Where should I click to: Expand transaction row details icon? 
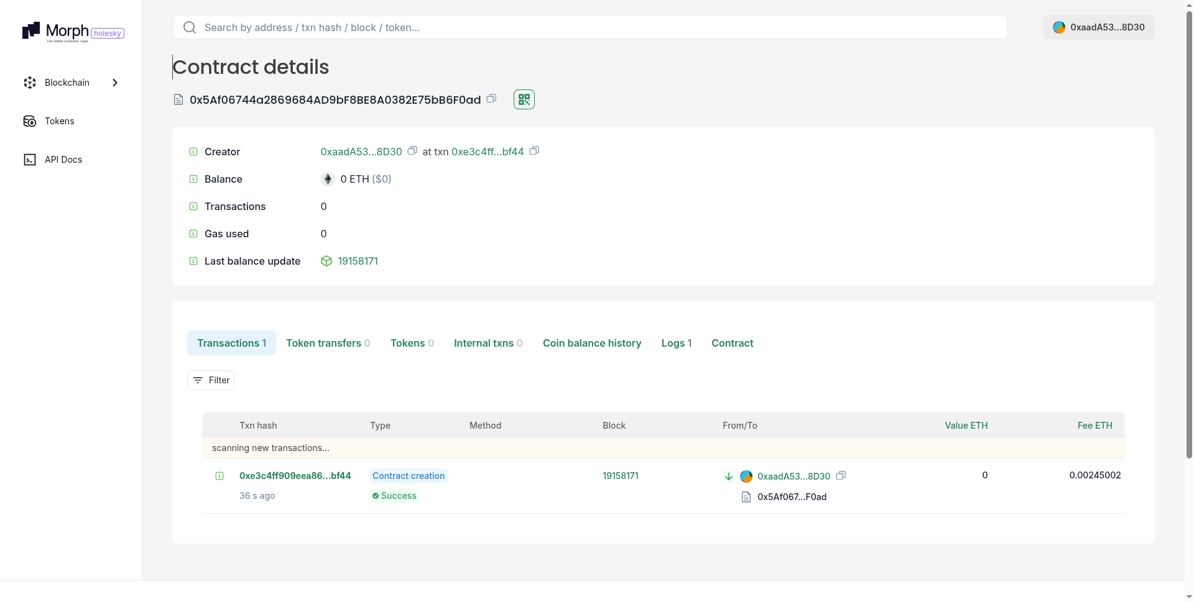[x=220, y=476]
